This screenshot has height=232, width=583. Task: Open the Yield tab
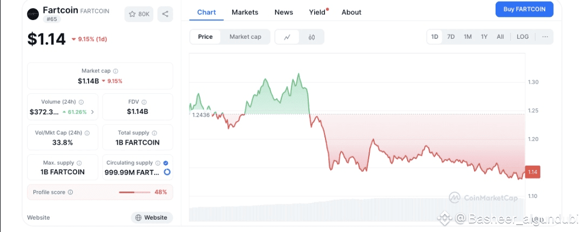click(x=318, y=12)
